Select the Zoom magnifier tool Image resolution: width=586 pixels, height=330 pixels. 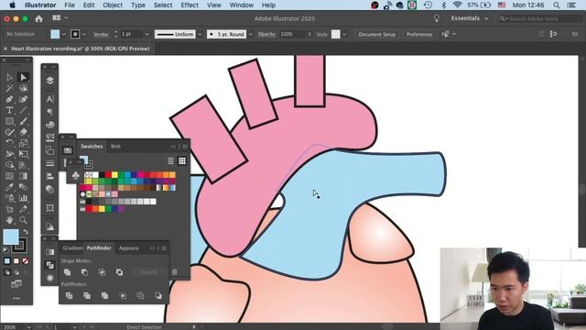pyautogui.click(x=23, y=220)
